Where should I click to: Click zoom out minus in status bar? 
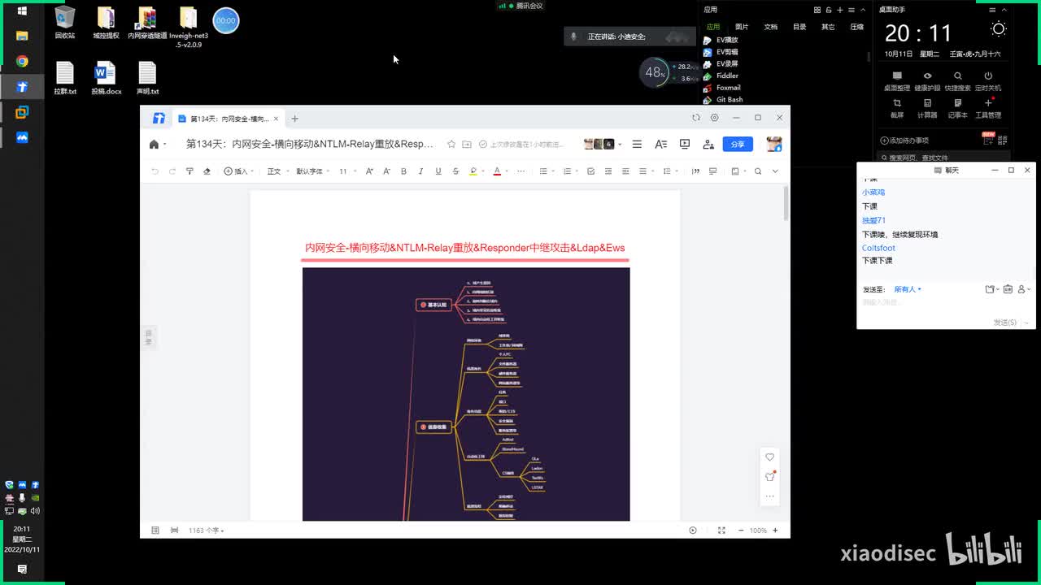pyautogui.click(x=741, y=531)
